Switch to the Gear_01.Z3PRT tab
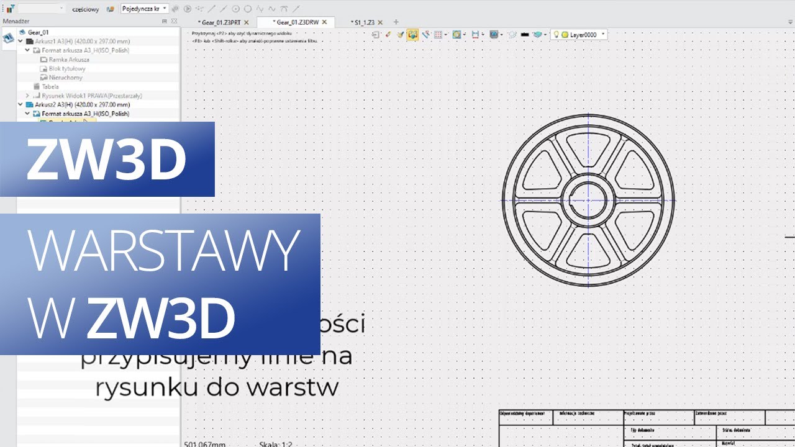Screen dimensions: 795x447 coord(220,22)
